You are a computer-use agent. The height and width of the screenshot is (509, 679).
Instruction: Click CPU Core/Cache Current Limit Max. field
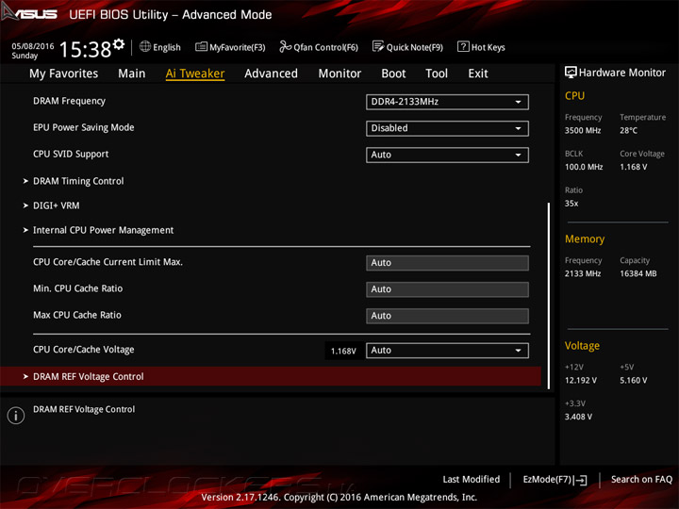coord(447,263)
